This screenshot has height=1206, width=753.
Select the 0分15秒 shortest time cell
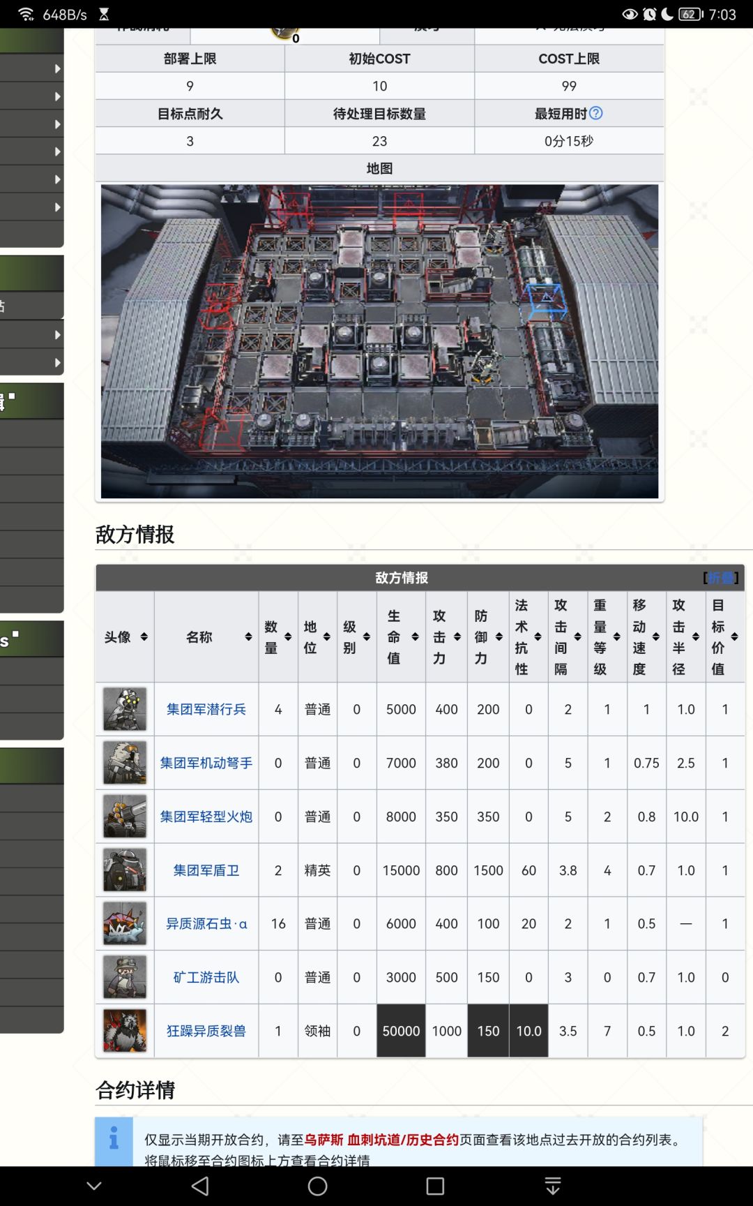(x=569, y=141)
